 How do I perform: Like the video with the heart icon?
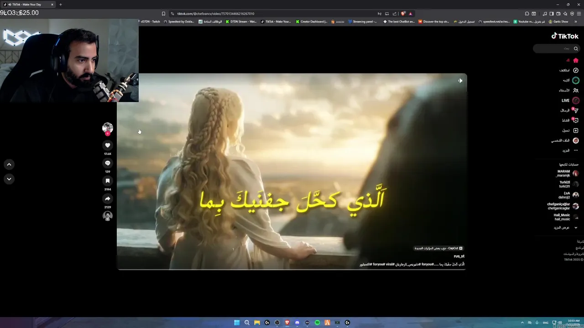[x=108, y=145]
